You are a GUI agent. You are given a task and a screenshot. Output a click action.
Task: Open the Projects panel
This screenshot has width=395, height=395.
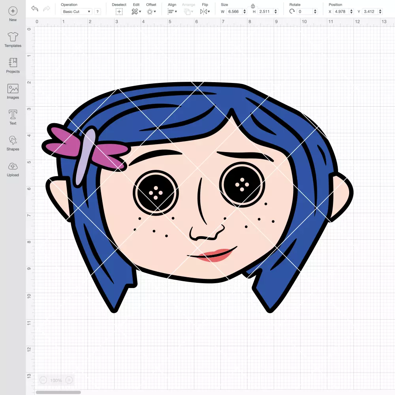click(x=13, y=66)
